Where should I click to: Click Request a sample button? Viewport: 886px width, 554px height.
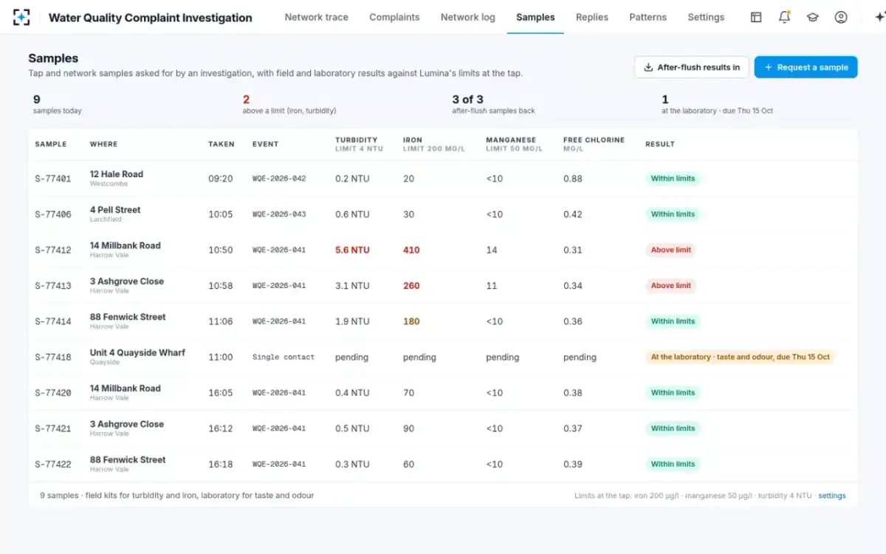click(806, 67)
